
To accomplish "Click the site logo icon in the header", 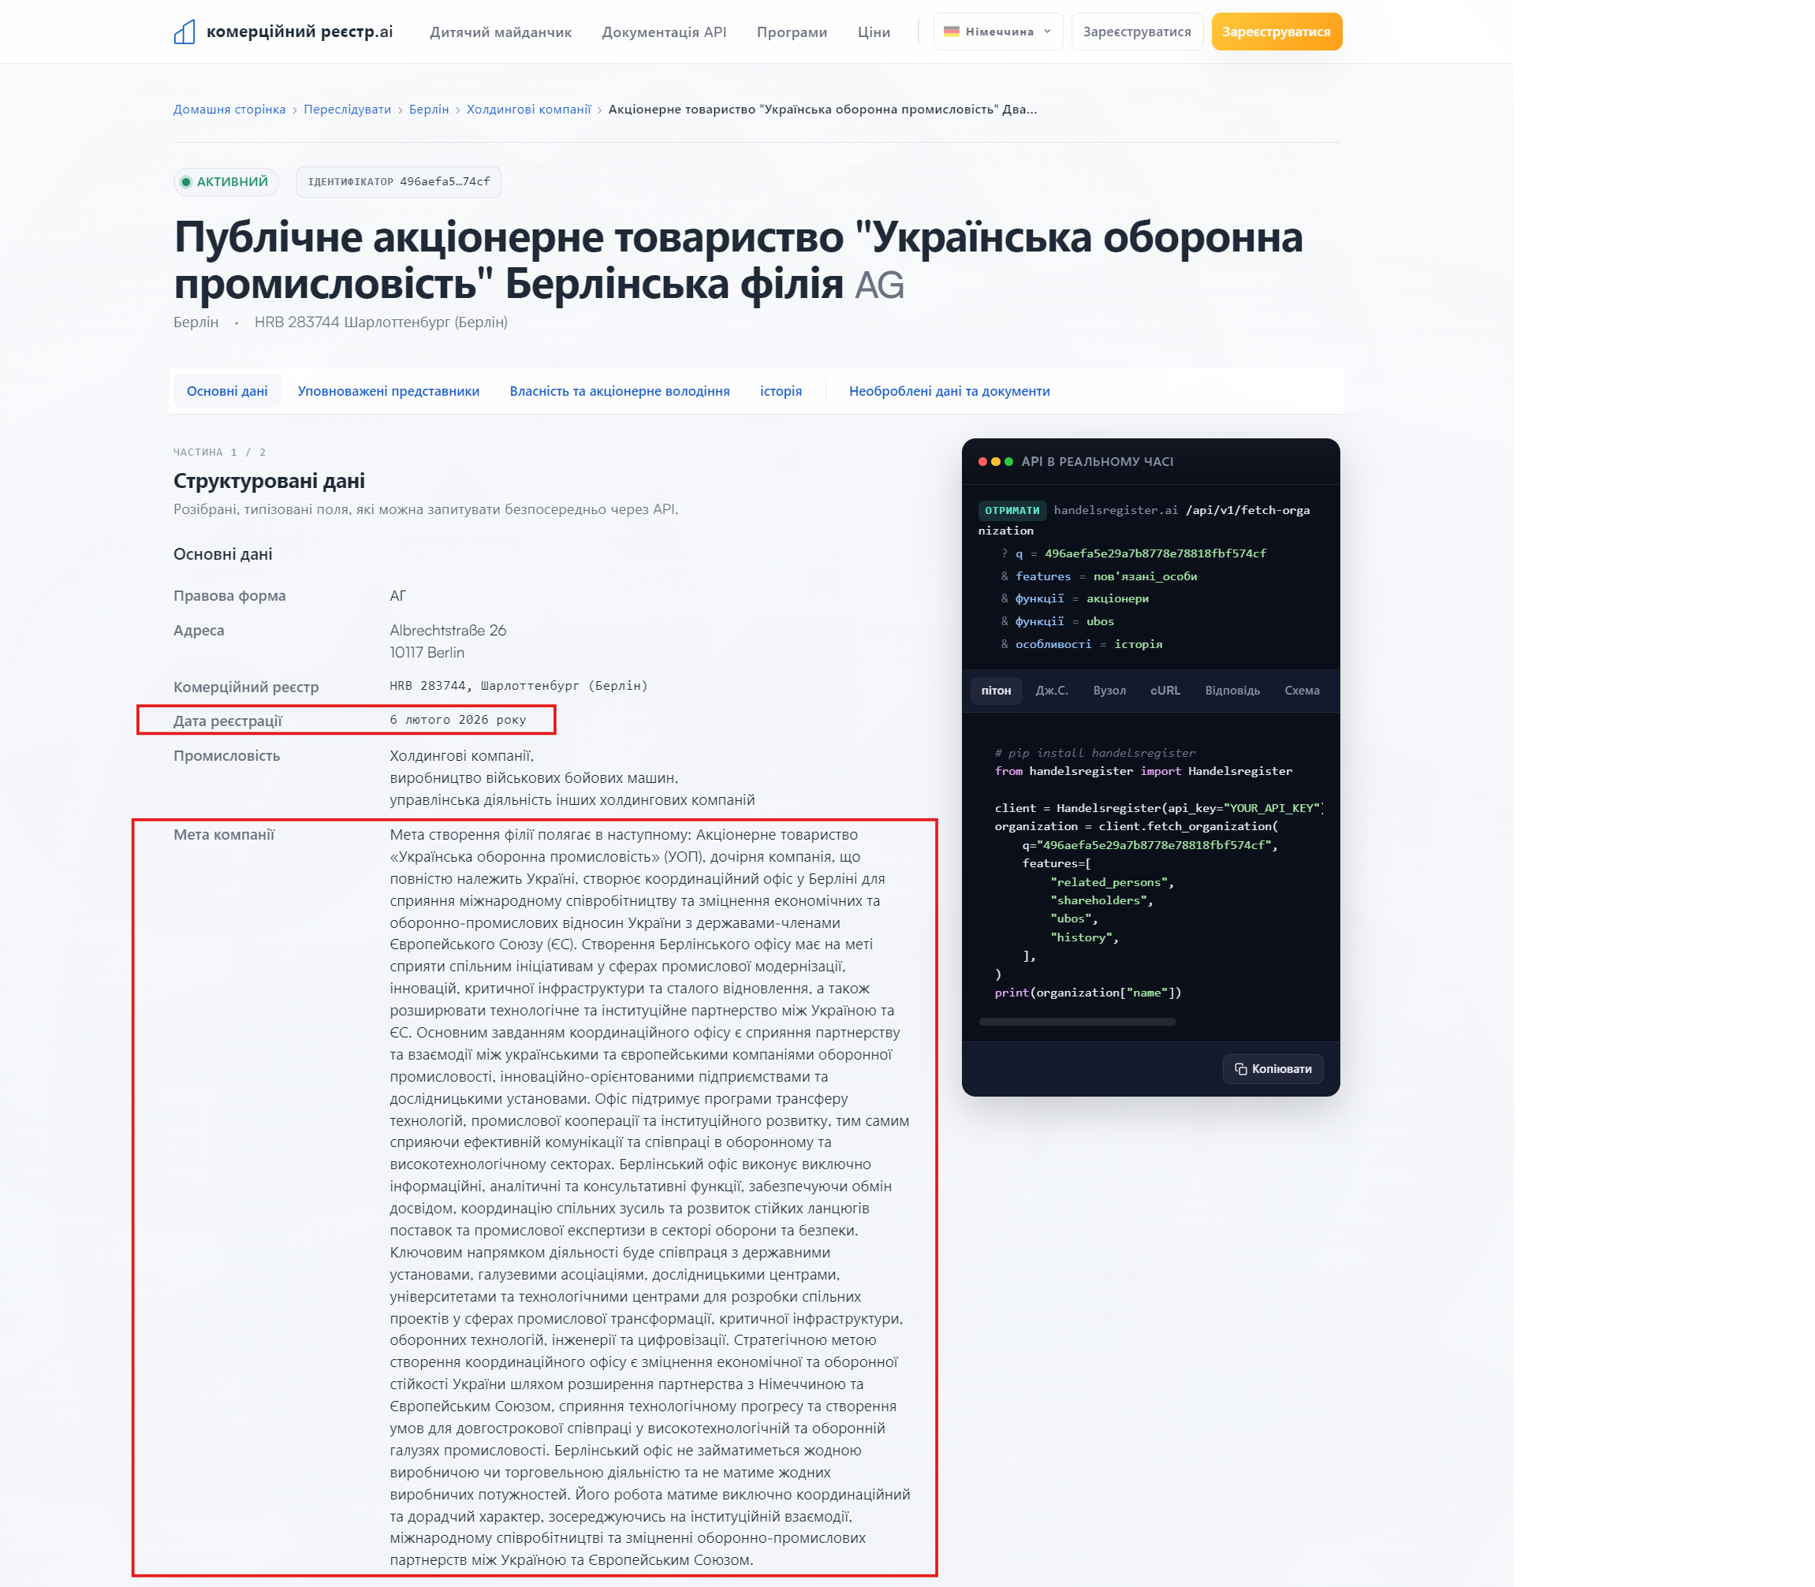I will click(x=184, y=32).
